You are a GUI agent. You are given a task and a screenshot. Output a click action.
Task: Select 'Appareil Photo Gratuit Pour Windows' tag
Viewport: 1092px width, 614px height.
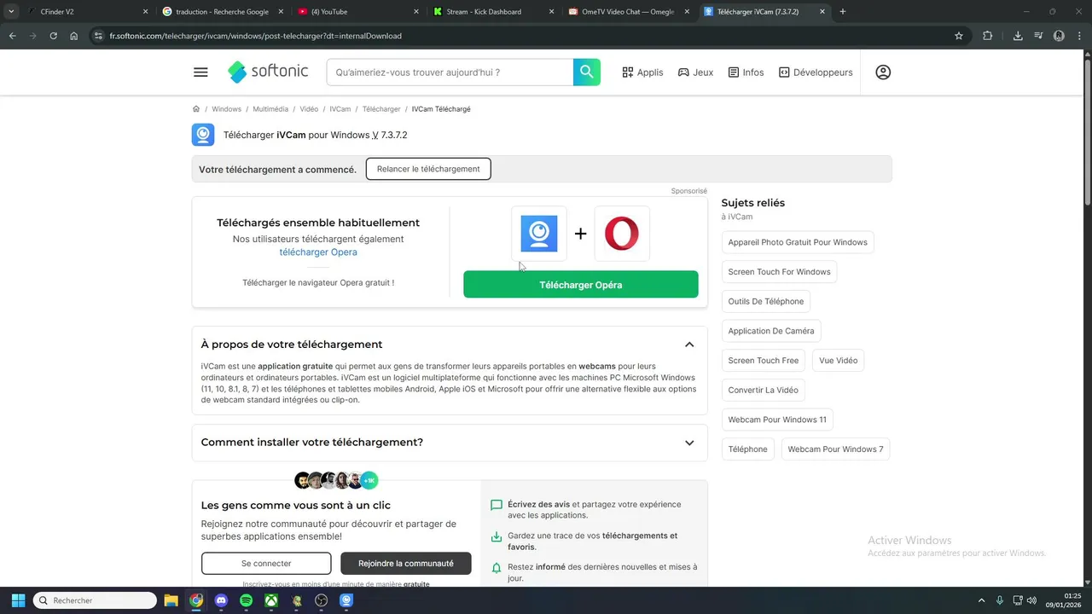(x=798, y=242)
